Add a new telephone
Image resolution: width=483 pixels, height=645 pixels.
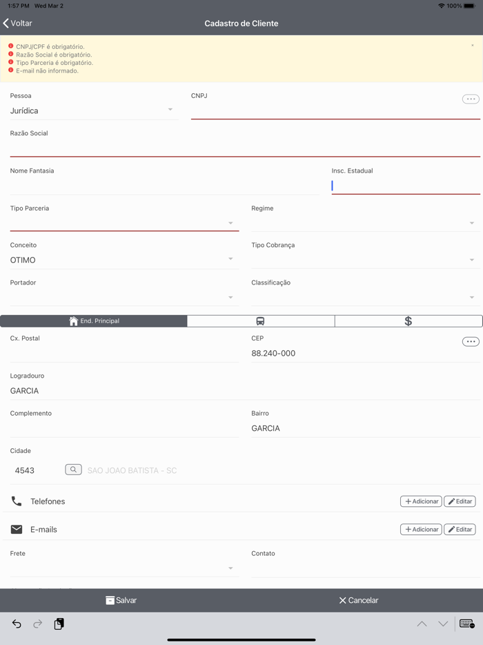point(421,501)
